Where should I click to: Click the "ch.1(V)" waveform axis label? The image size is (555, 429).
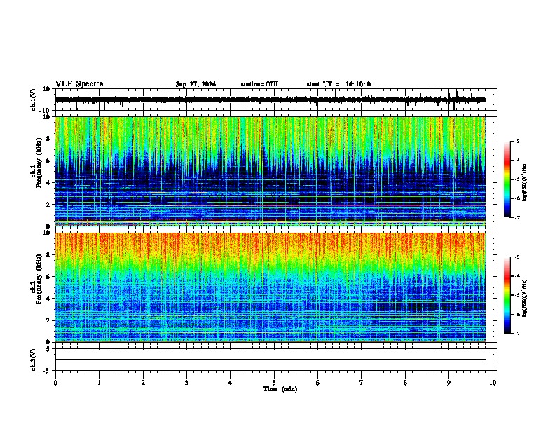pos(34,100)
